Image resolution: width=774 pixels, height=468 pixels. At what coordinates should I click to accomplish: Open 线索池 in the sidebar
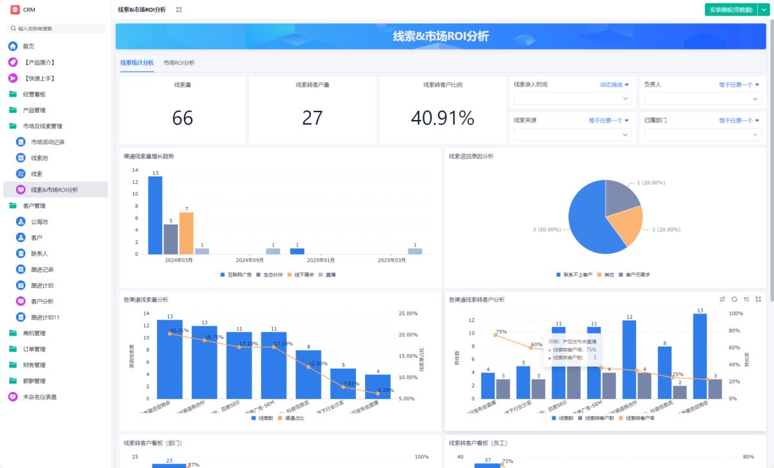click(39, 158)
